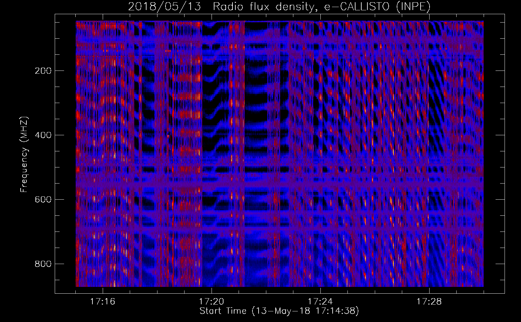
Task: Click the 17:28 time tick label
Action: tap(429, 302)
